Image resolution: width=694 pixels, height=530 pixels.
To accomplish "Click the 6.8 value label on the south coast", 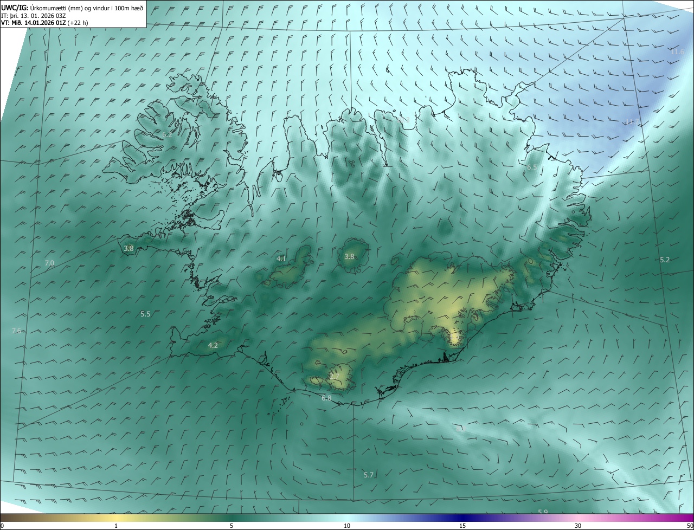I will pos(326,398).
